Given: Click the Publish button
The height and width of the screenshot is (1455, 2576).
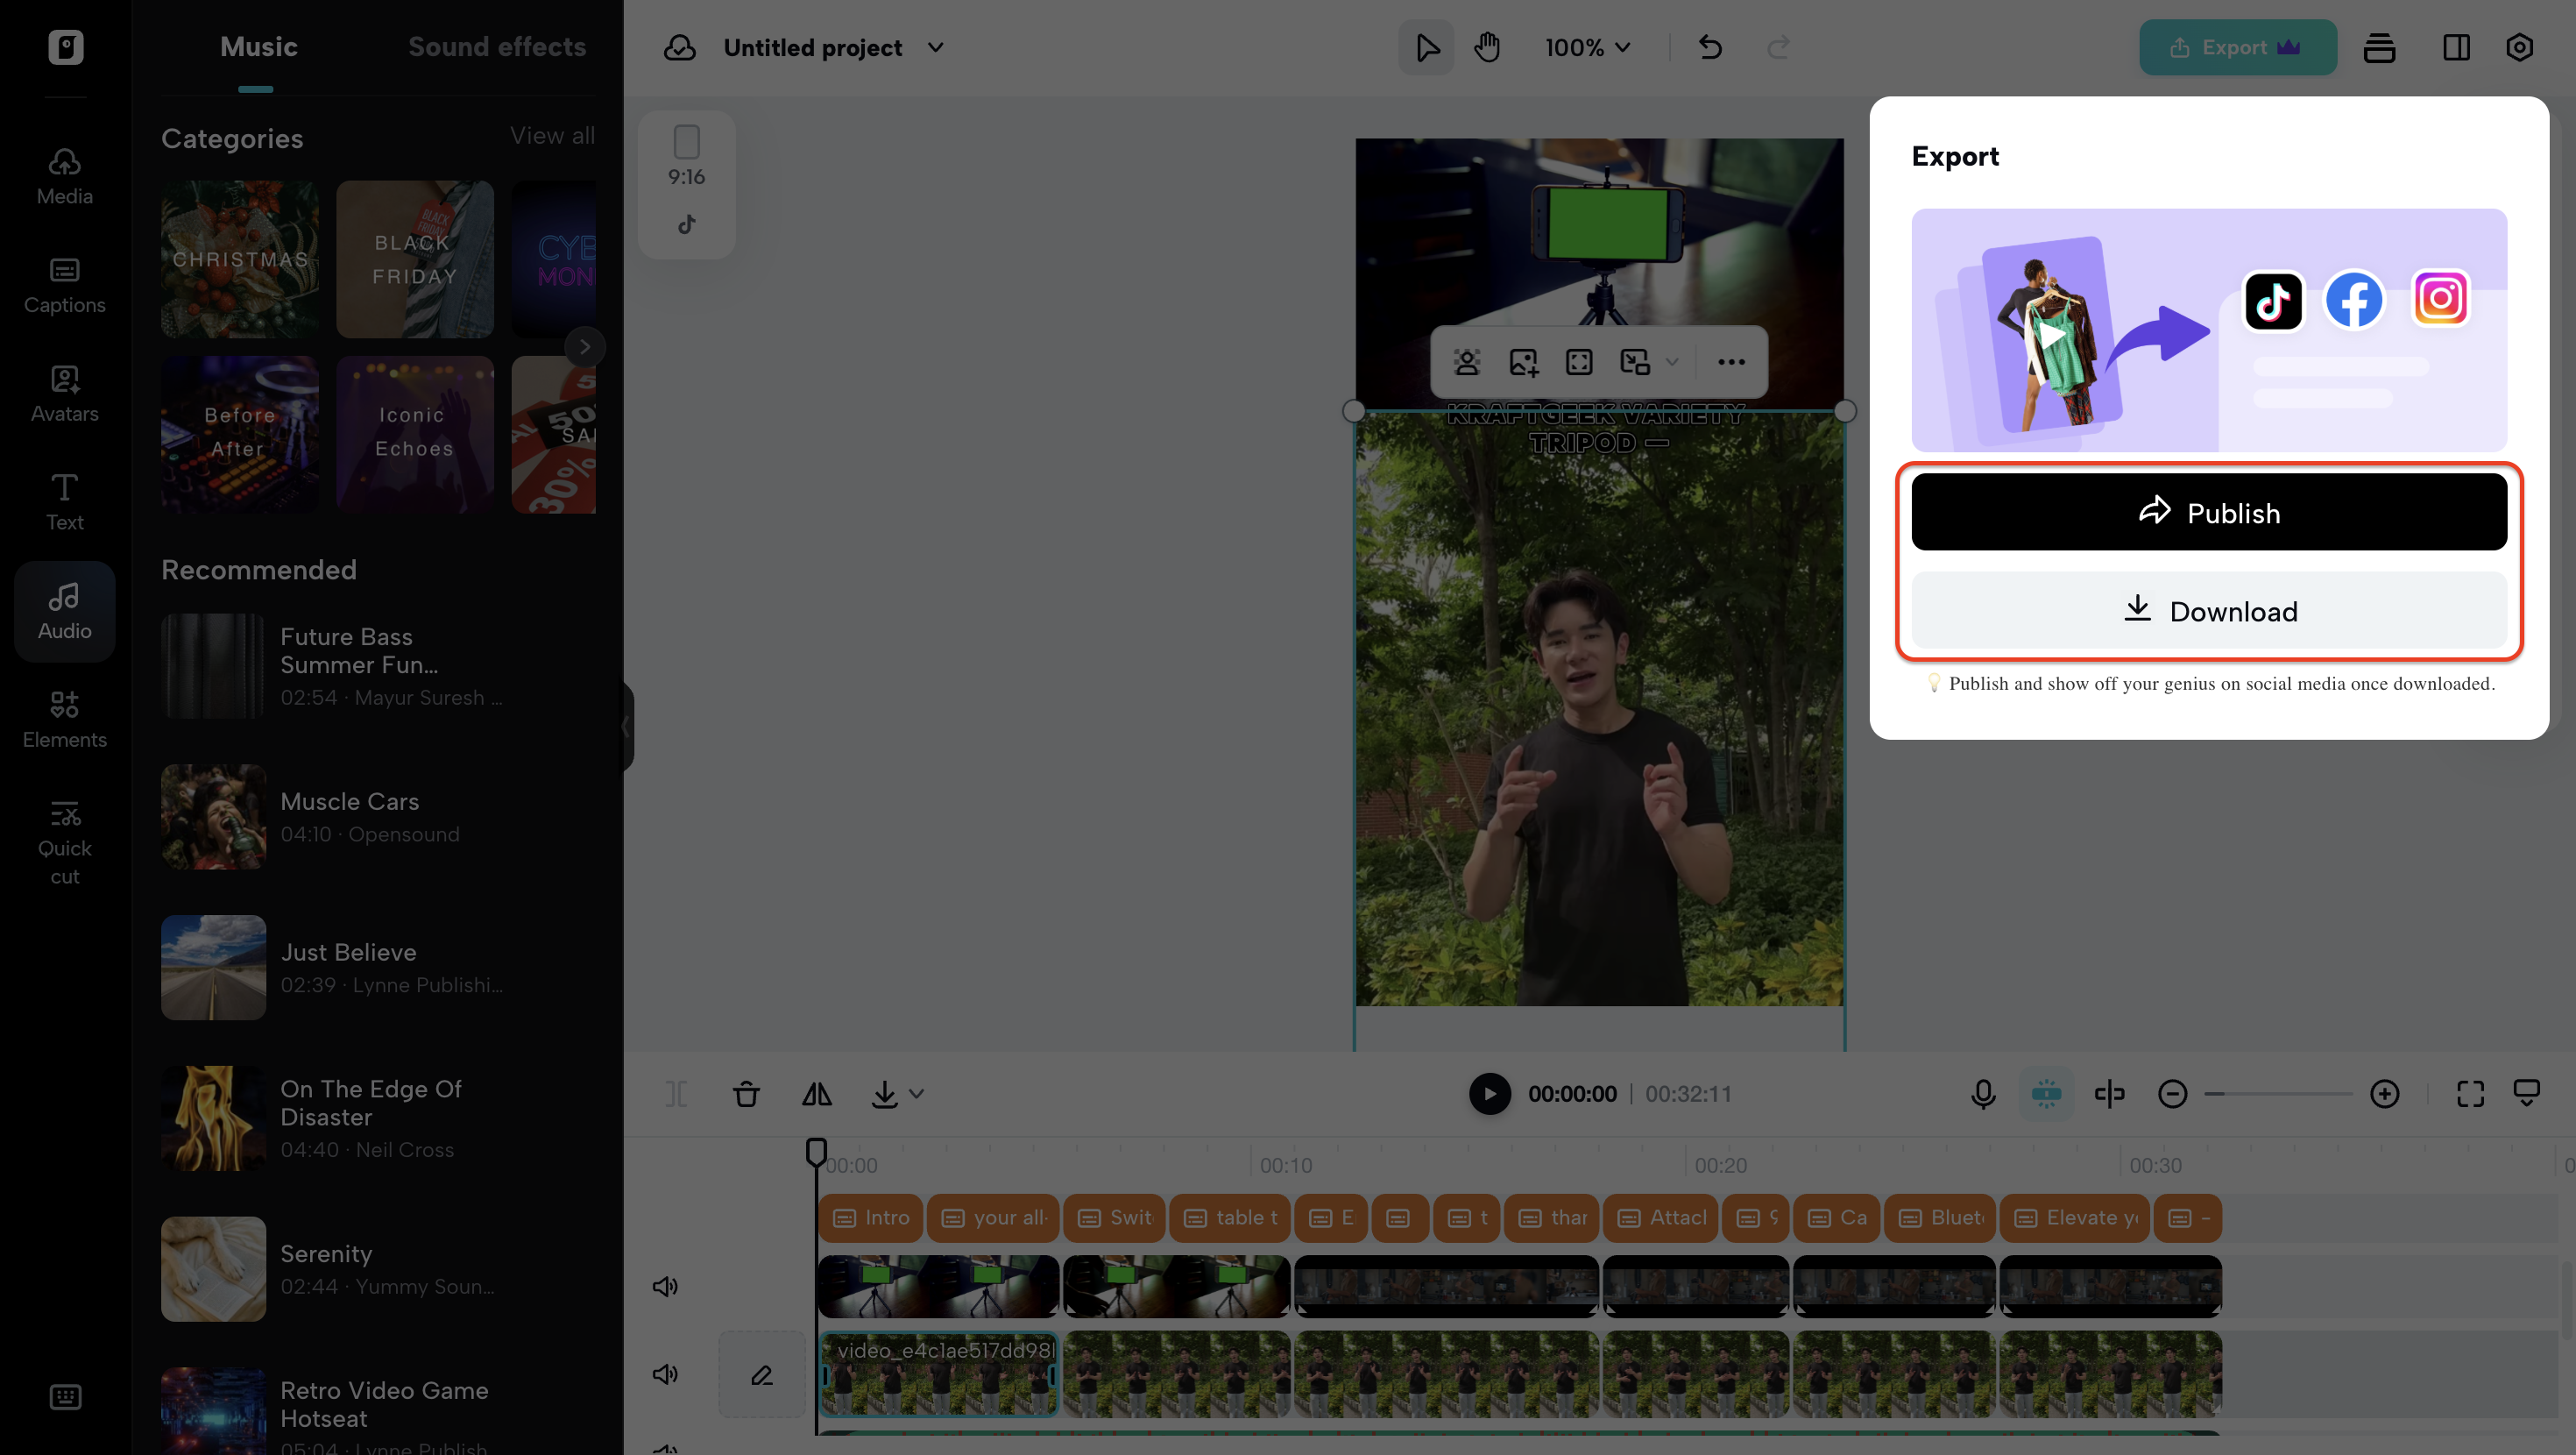Looking at the screenshot, I should tap(2208, 511).
